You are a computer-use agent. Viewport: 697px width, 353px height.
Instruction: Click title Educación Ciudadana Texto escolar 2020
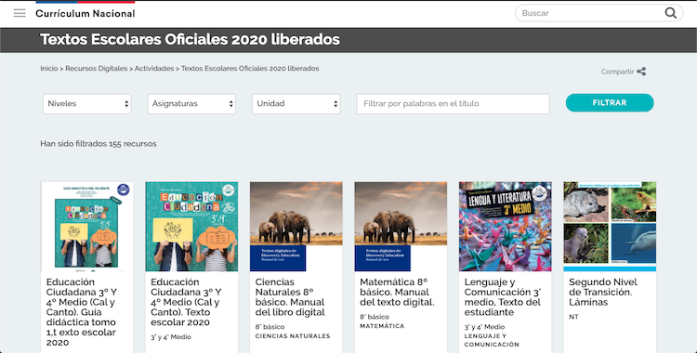[x=186, y=302]
